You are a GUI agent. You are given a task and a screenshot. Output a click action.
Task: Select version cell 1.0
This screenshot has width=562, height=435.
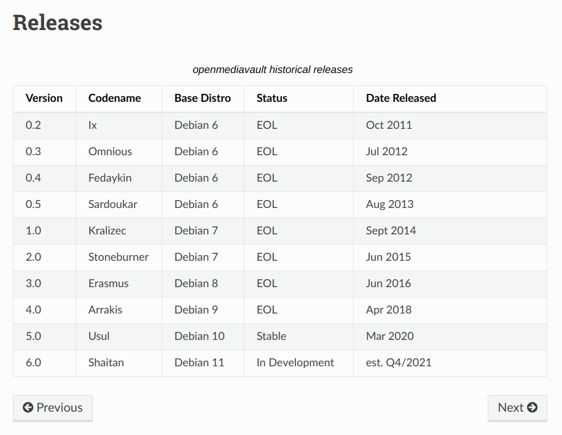click(33, 231)
